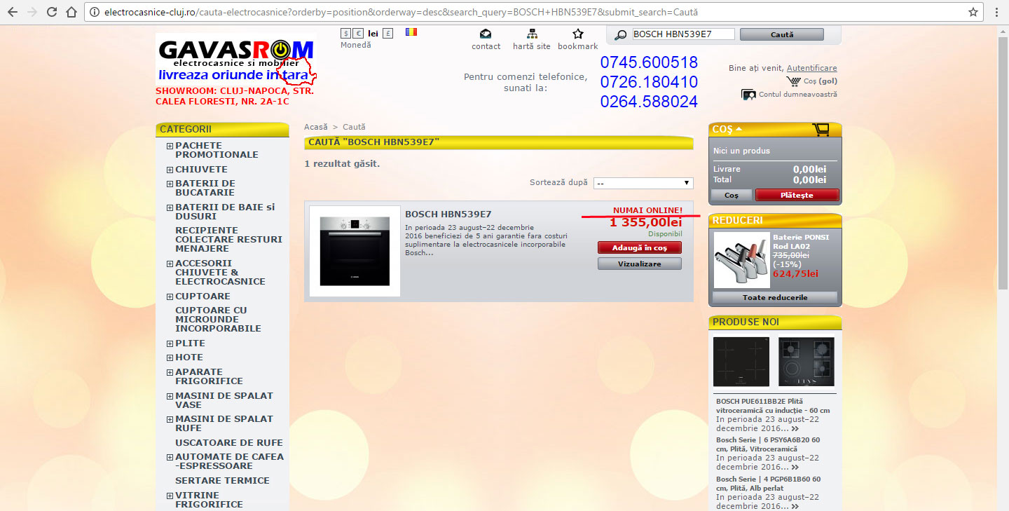Open CUPTOARE CU MICROUNDE INCORPORABILE category
Image resolution: width=1009 pixels, height=511 pixels.
click(x=218, y=319)
